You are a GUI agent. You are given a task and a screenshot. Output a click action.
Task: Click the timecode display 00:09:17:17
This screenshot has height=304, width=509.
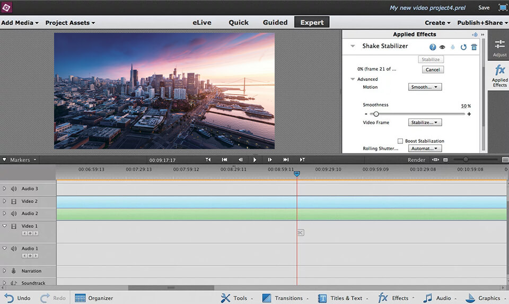point(162,160)
